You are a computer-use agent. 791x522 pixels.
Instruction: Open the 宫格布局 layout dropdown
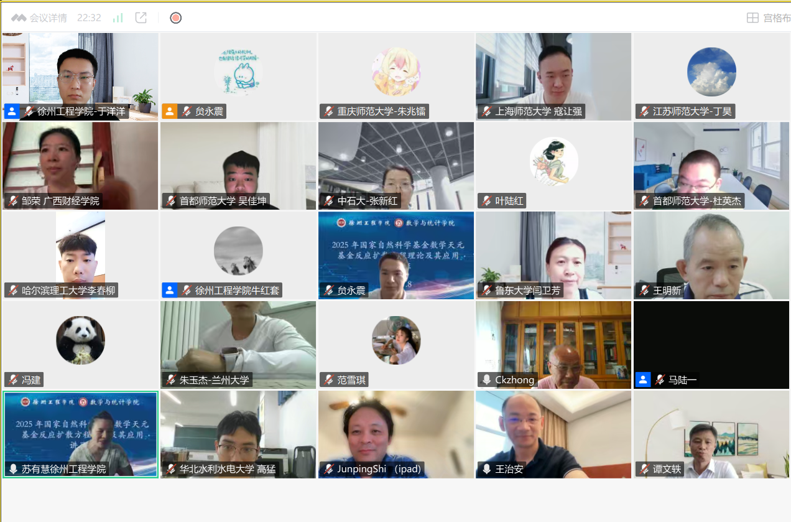[x=777, y=18]
